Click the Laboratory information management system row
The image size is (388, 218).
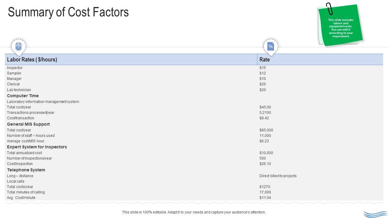43,102
